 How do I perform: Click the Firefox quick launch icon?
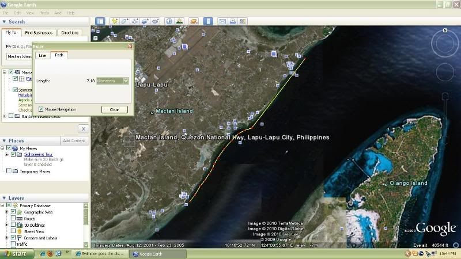(50, 254)
